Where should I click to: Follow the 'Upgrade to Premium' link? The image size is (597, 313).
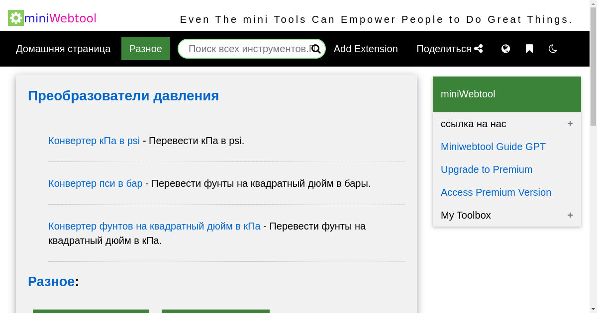[487, 169]
